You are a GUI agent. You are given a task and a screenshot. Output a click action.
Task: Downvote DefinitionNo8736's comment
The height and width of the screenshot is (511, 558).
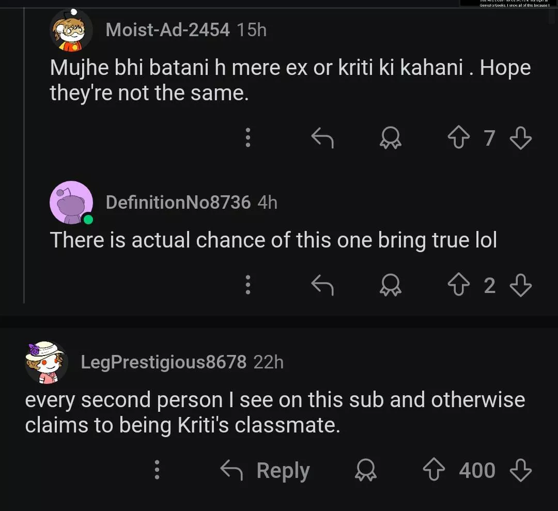pyautogui.click(x=520, y=285)
